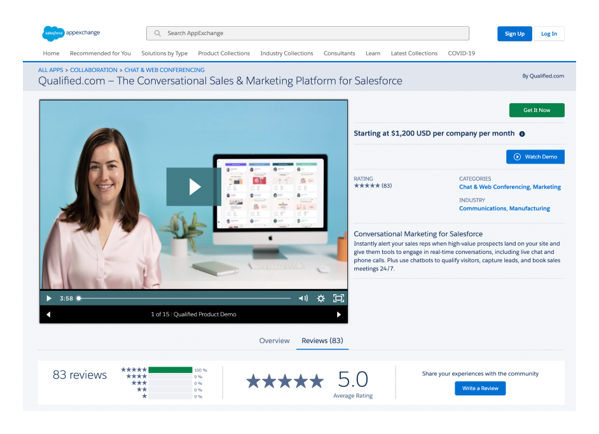Viewport: 599px width, 434px height.
Task: Open the Solutions by Type menu
Action: 164,53
